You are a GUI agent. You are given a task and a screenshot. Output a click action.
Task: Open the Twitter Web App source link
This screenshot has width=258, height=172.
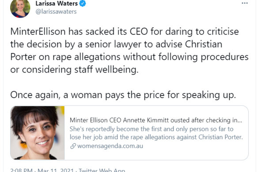[x=102, y=170]
